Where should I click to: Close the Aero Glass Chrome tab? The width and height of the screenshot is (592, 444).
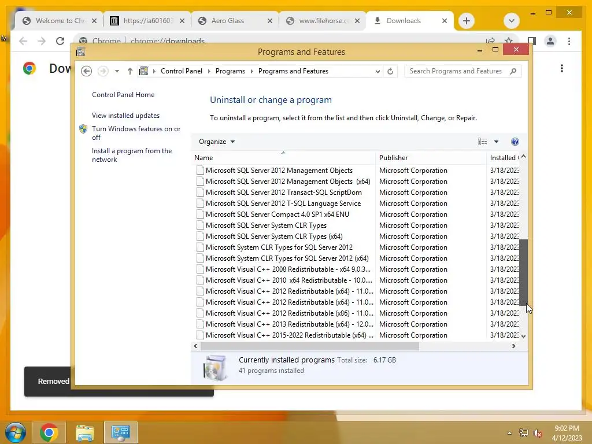click(270, 21)
